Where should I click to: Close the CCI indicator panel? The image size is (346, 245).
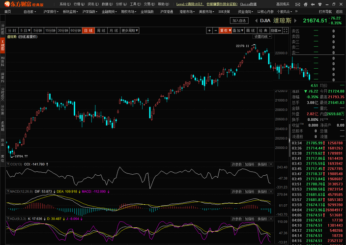[x=271, y=164]
